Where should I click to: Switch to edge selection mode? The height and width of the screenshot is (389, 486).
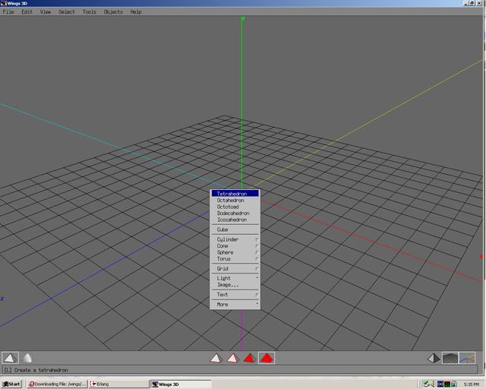pyautogui.click(x=233, y=358)
